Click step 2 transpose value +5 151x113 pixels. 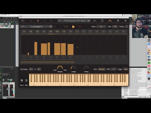click(x=31, y=31)
